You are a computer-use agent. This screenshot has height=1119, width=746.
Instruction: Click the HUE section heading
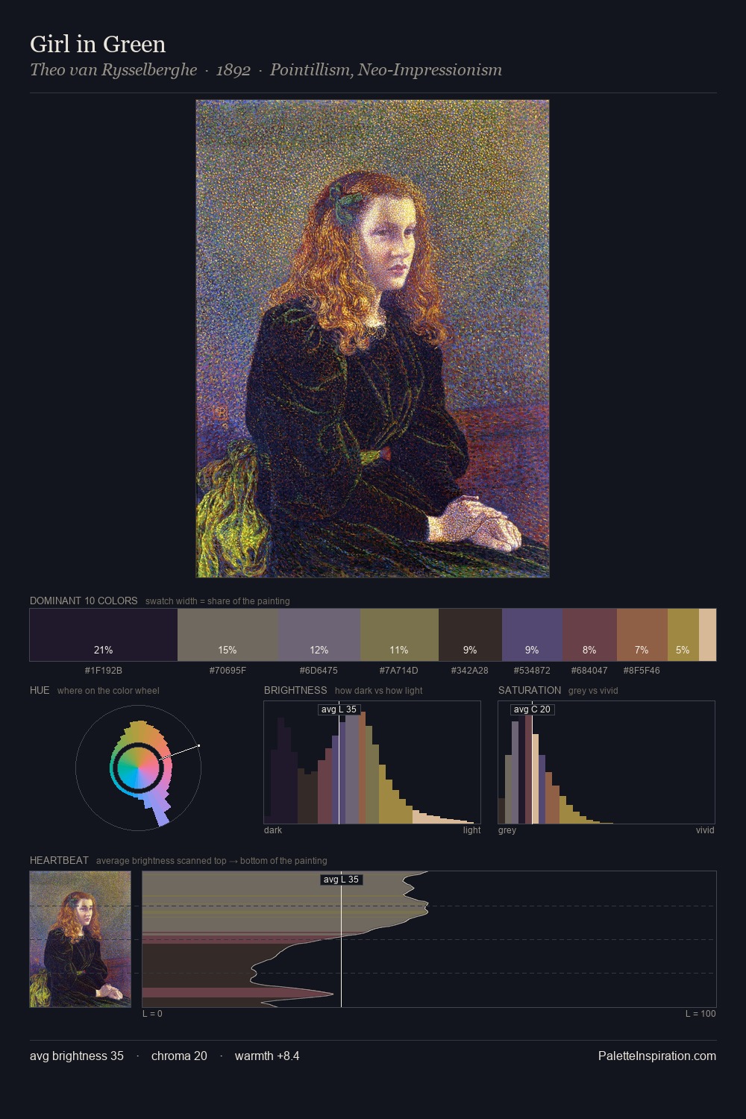[x=40, y=690]
